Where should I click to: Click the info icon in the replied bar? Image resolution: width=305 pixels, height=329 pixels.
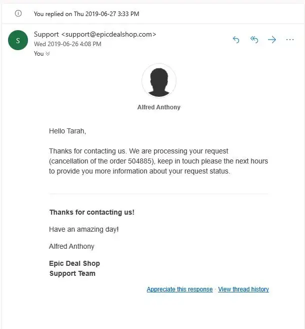tap(18, 14)
